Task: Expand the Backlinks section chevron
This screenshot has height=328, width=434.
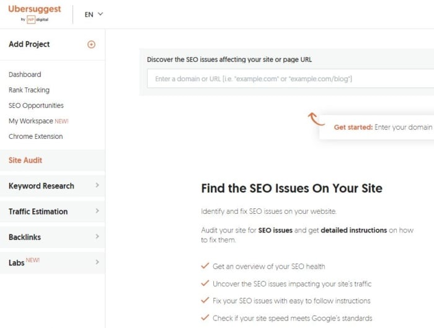Action: (x=97, y=236)
